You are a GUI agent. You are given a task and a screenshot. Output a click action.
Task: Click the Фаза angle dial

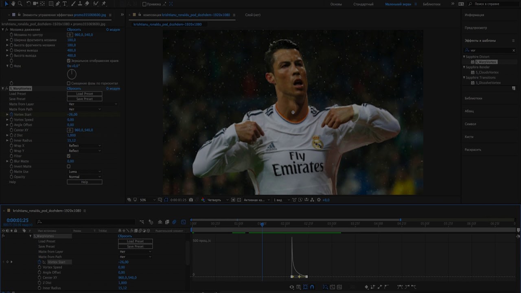(72, 74)
